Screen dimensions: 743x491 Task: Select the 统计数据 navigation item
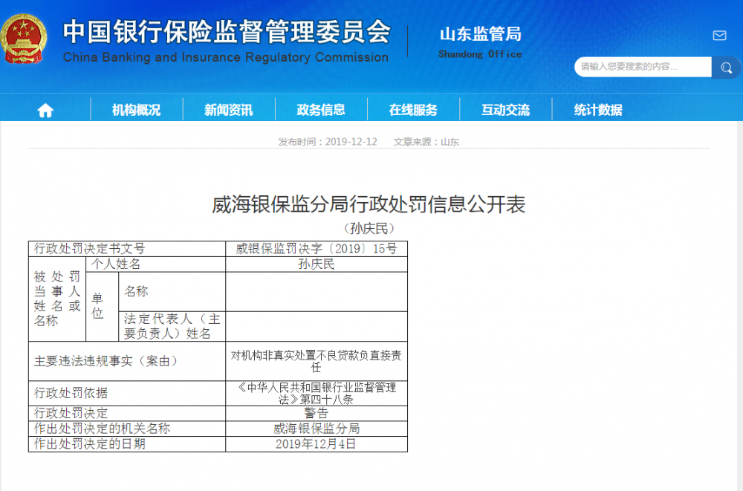coord(597,108)
